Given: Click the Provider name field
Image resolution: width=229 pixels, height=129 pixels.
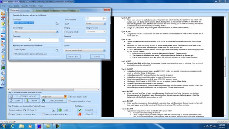Looking at the screenshot, I should coord(34,23).
